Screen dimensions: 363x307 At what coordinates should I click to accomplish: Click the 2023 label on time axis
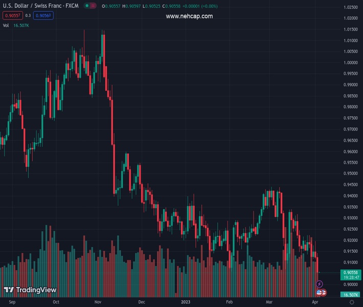pyautogui.click(x=186, y=302)
